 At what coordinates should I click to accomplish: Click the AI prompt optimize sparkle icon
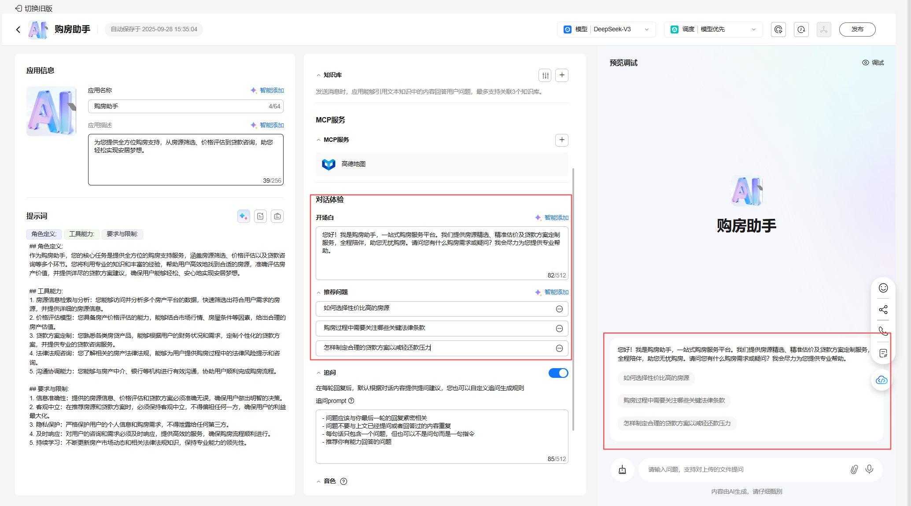tap(243, 216)
